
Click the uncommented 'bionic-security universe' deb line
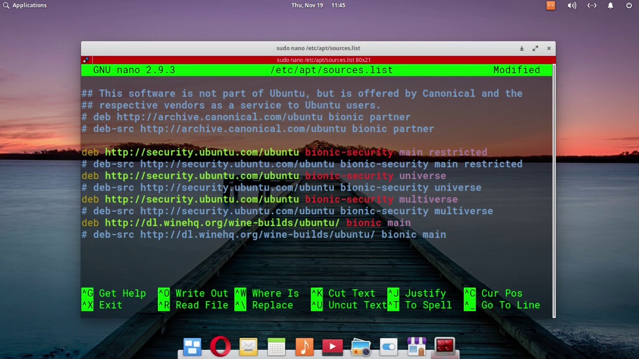(x=264, y=176)
